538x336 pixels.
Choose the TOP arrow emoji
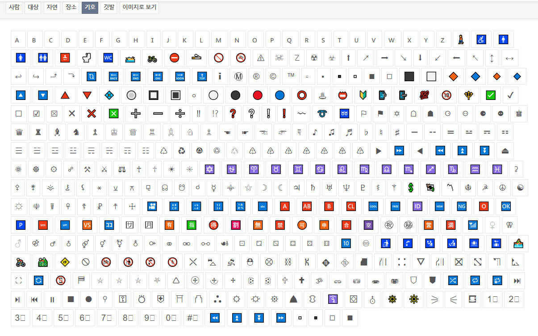pyautogui.click(x=201, y=76)
